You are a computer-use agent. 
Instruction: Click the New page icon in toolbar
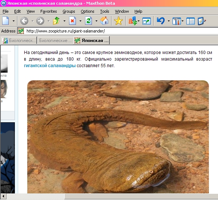click(x=6, y=21)
